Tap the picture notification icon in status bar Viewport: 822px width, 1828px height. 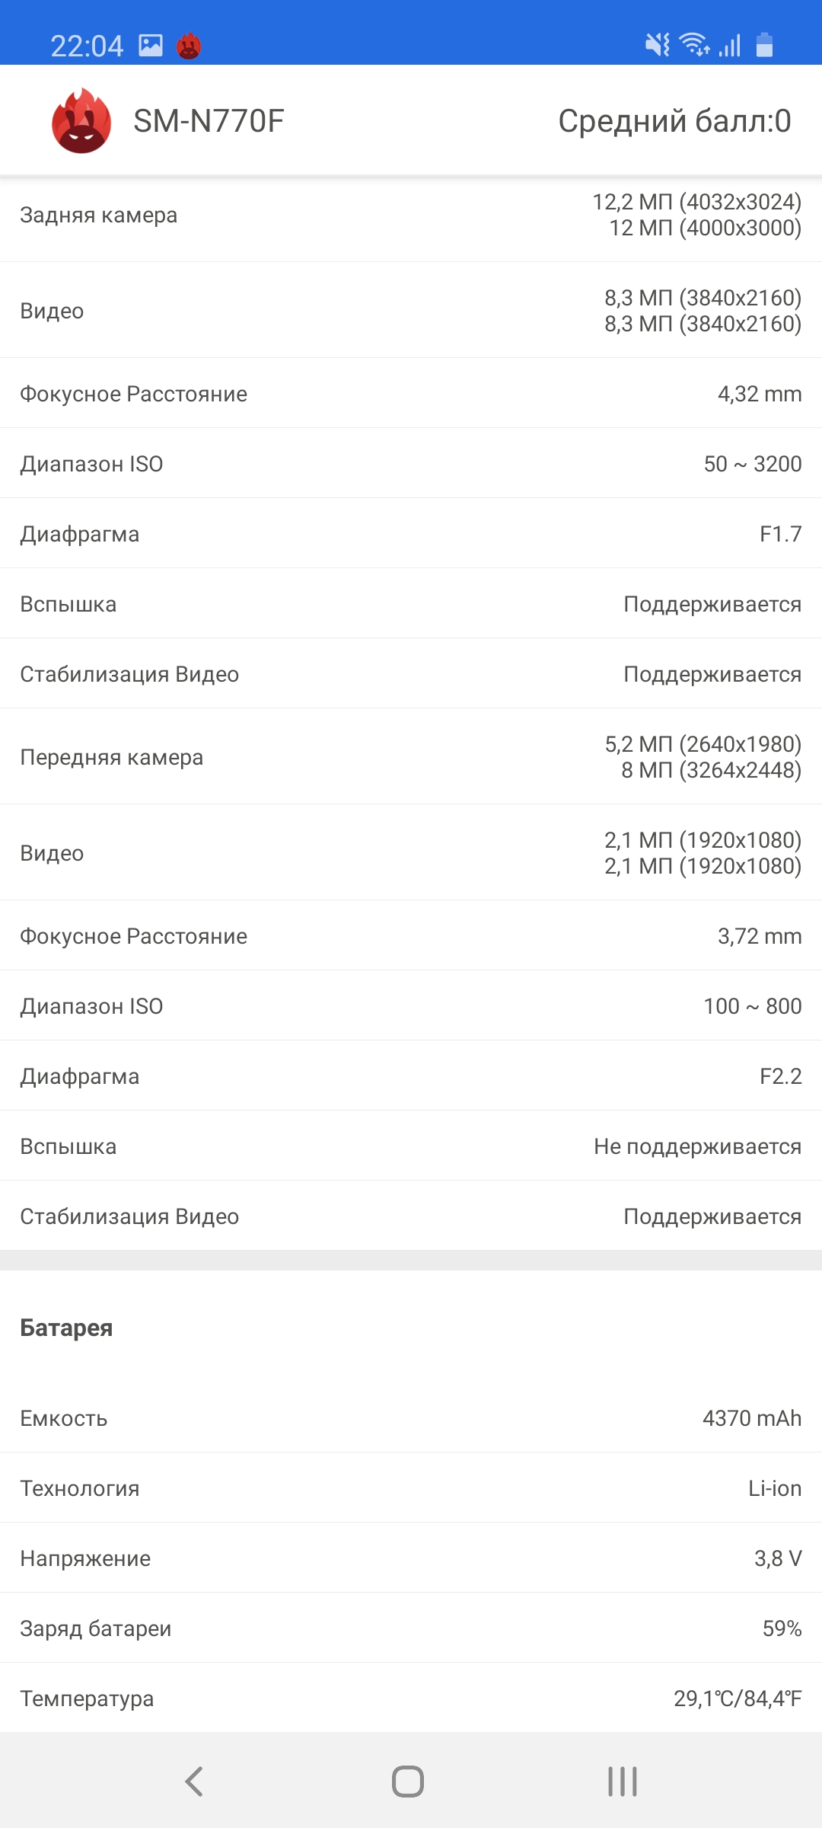click(x=151, y=46)
